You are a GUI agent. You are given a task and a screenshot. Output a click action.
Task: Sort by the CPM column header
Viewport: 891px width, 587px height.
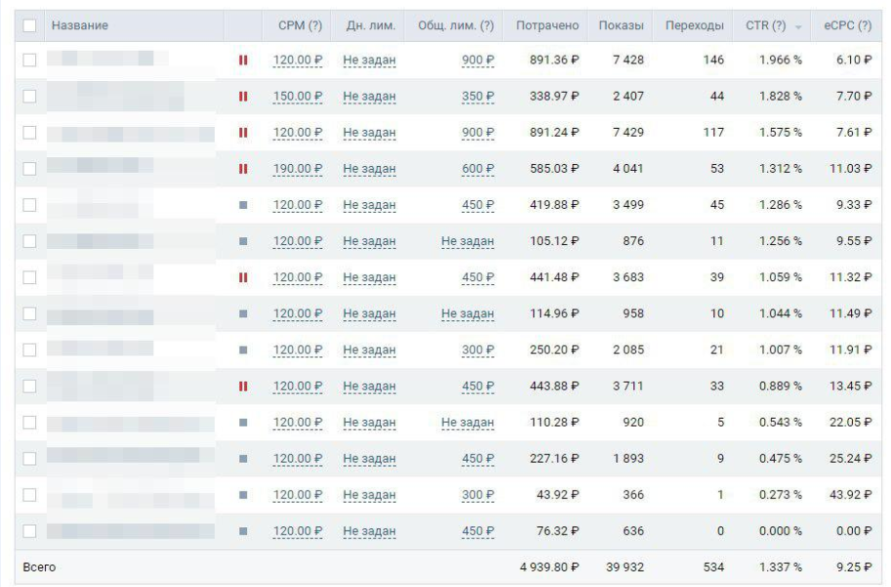click(300, 25)
